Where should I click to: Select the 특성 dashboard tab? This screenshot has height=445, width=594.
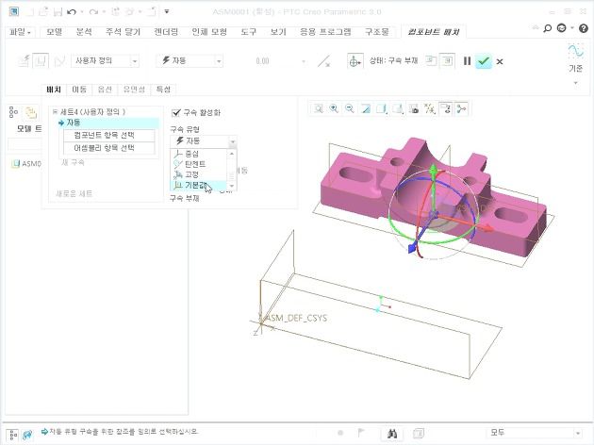pos(163,90)
